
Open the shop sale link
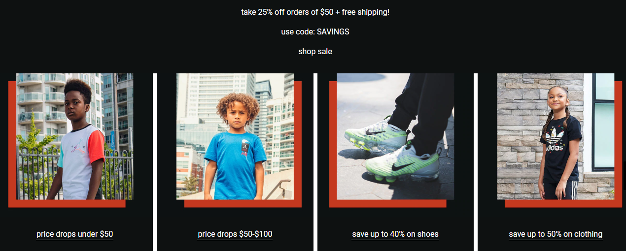click(315, 51)
